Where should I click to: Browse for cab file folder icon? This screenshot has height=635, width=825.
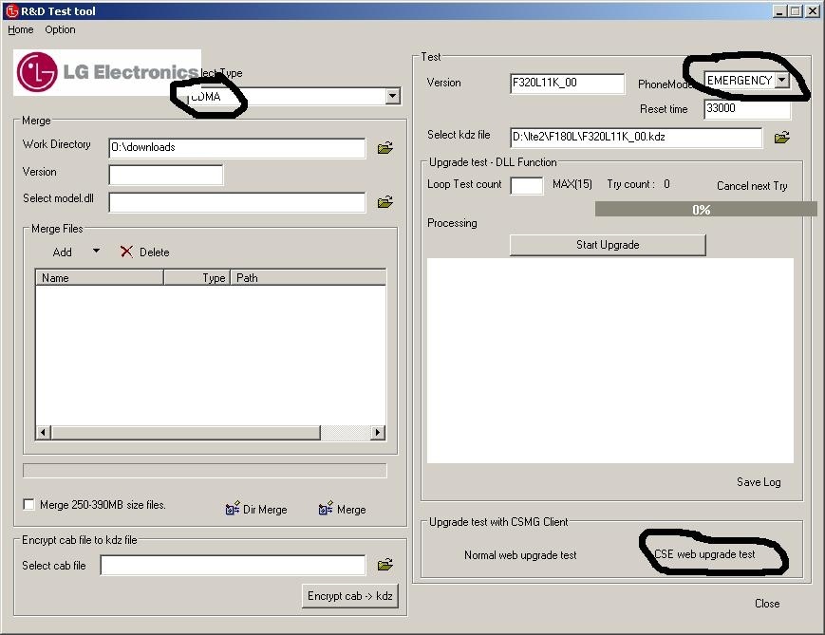(x=385, y=565)
